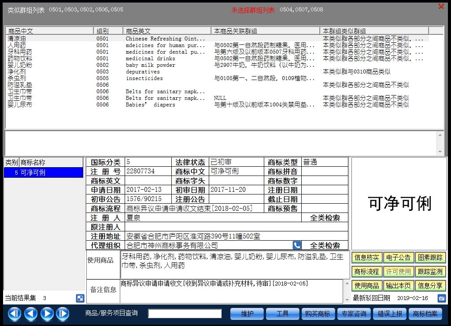
Task: Click the 信息核实 verification button
Action: click(366, 257)
